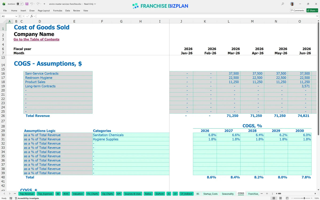Open the Comments pane button
Screen dimensions: 320x200
297,10
